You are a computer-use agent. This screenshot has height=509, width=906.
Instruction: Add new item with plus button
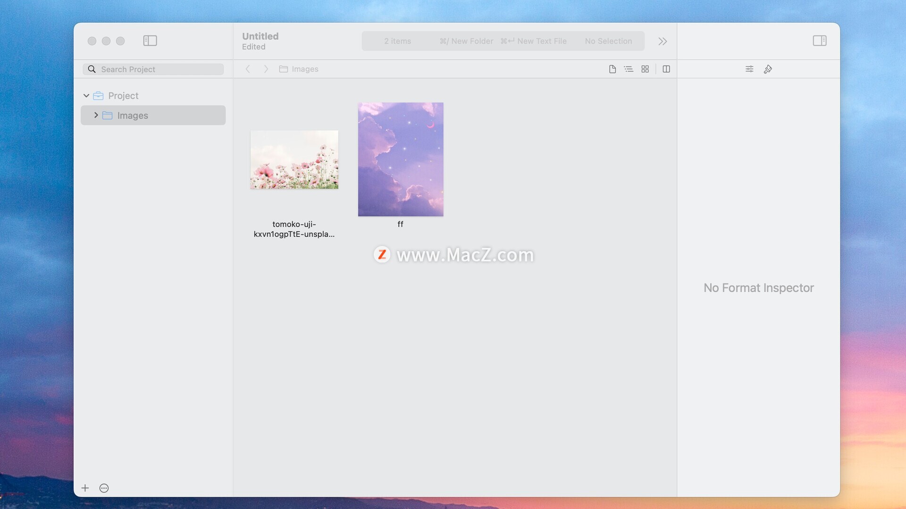click(x=85, y=488)
